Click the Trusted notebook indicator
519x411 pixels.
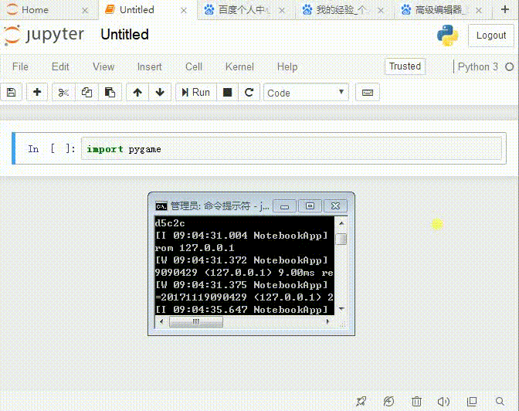[405, 66]
